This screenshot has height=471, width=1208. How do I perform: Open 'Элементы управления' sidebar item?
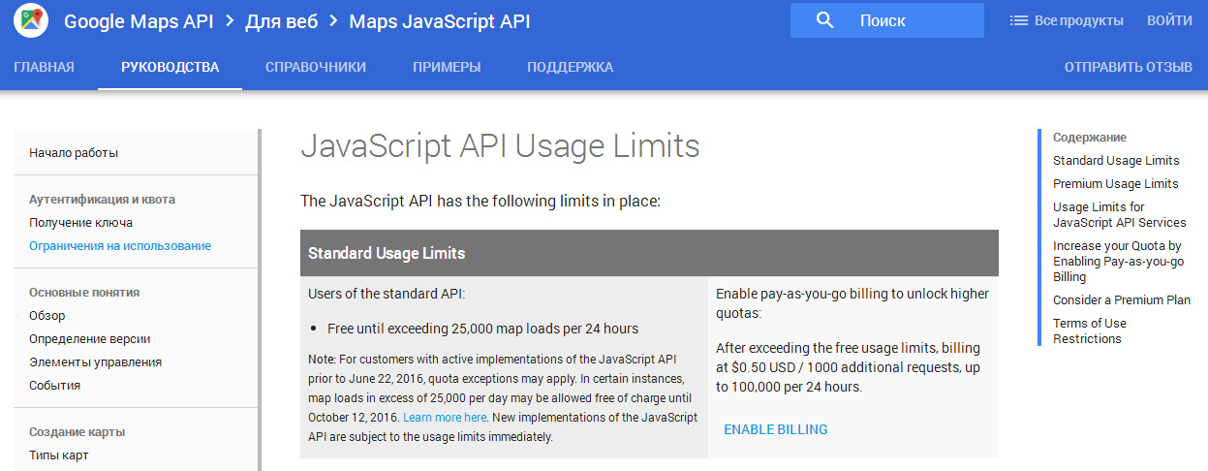click(x=95, y=361)
